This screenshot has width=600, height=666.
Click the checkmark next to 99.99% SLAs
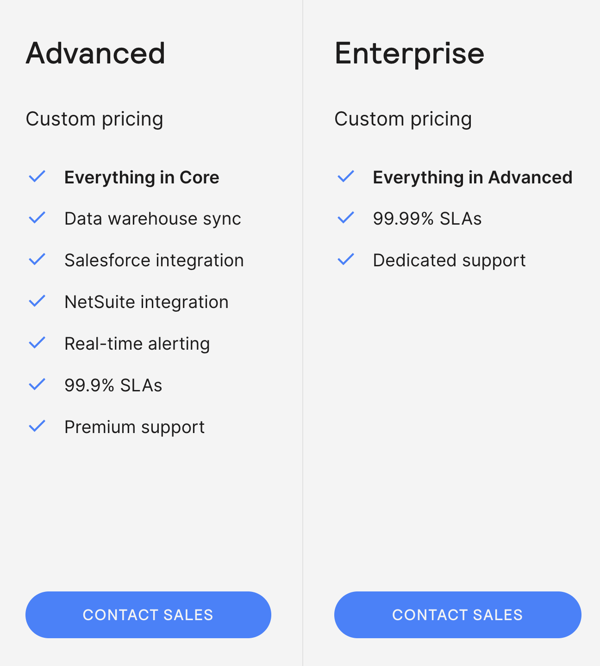[x=346, y=218]
